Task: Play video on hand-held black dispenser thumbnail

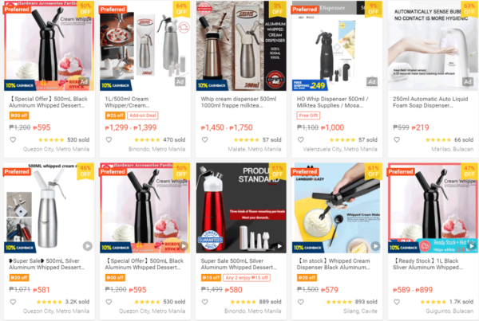Action: (375, 245)
